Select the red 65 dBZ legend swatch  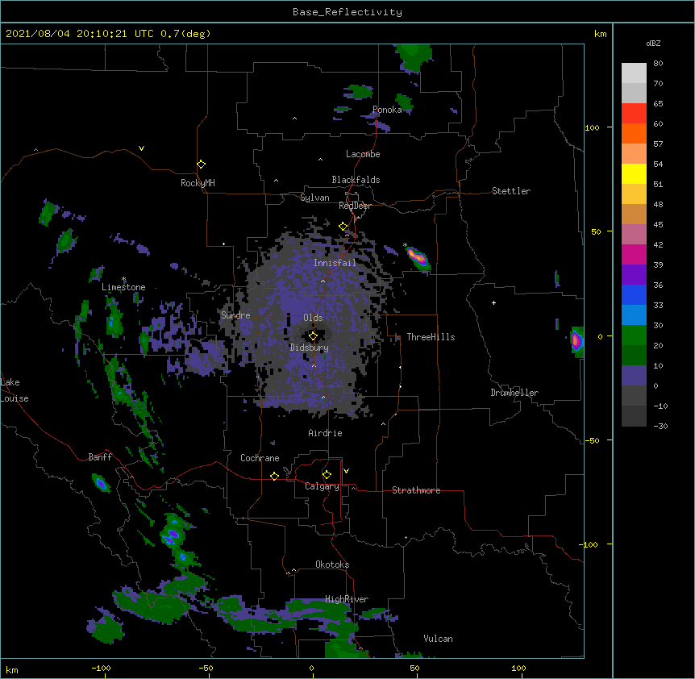click(634, 114)
